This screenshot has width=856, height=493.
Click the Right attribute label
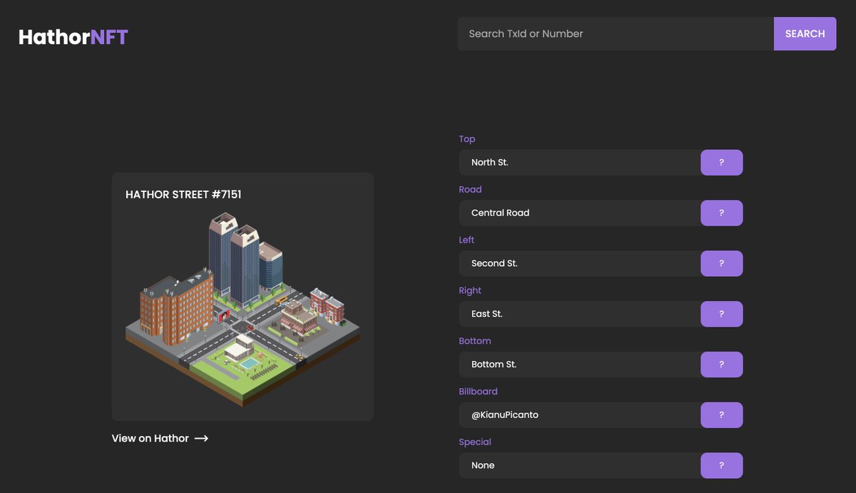[x=470, y=290]
